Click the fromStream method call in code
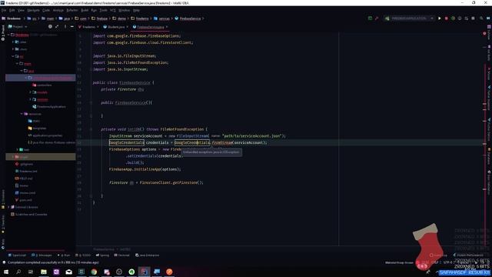 click(x=222, y=142)
